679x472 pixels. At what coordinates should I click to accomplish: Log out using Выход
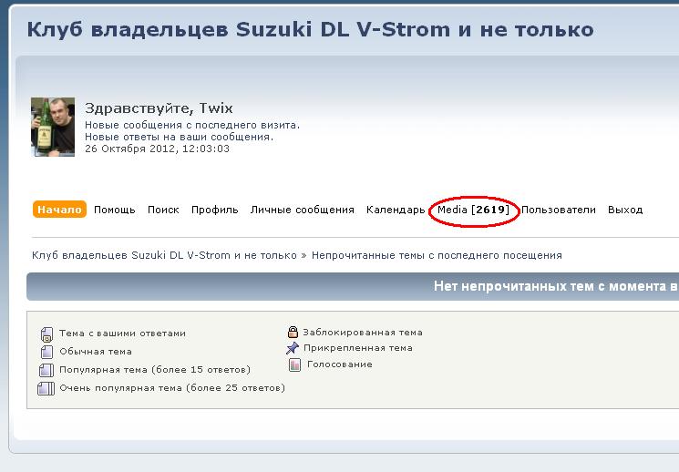coord(625,210)
